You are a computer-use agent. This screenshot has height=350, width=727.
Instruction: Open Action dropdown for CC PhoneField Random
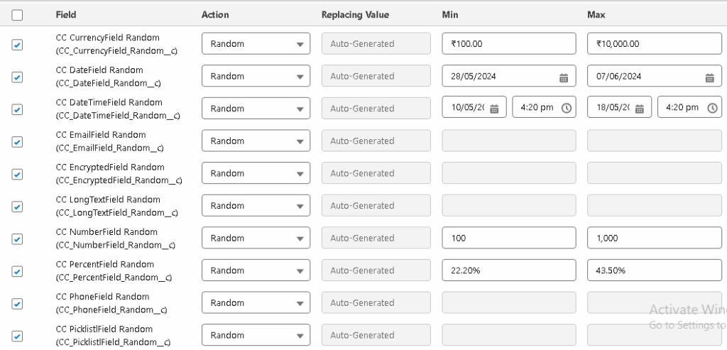(256, 303)
